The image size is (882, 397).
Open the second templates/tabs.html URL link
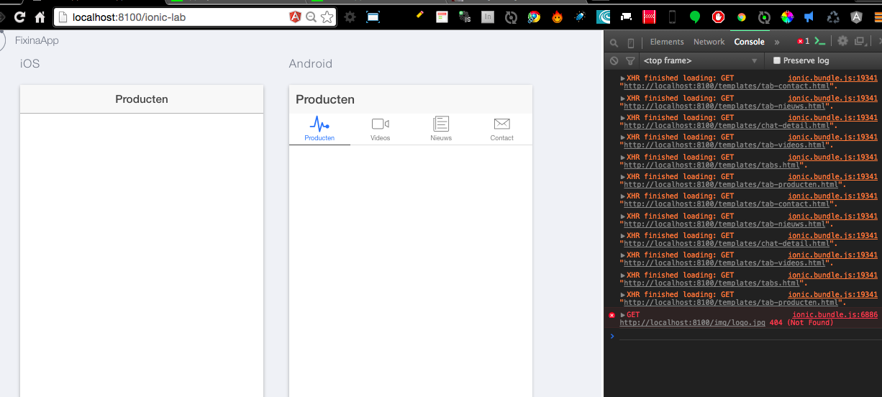pos(711,283)
